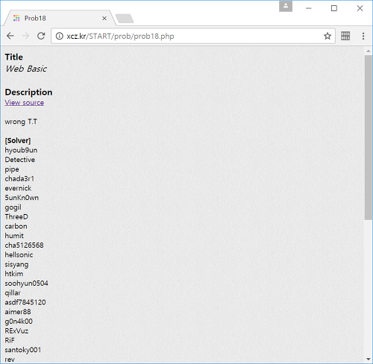Select solver name htkim
This screenshot has width=373, height=364.
14,274
